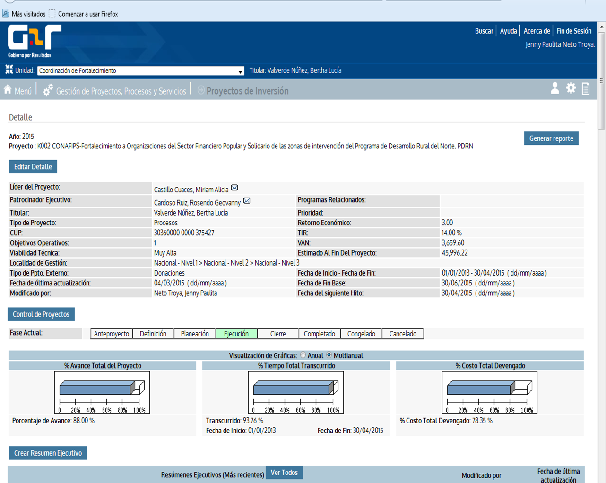606x483 pixels.
Task: Click the document report icon in navbar
Action: 586,89
